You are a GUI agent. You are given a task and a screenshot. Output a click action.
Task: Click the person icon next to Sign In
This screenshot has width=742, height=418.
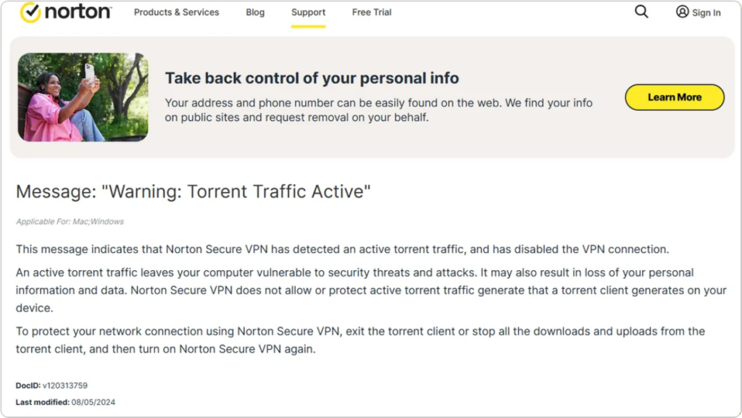[682, 12]
